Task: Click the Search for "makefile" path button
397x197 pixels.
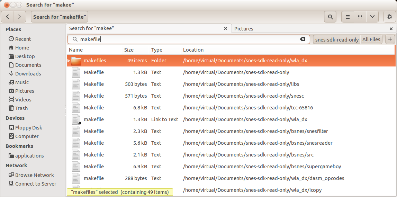Action: (x=60, y=17)
